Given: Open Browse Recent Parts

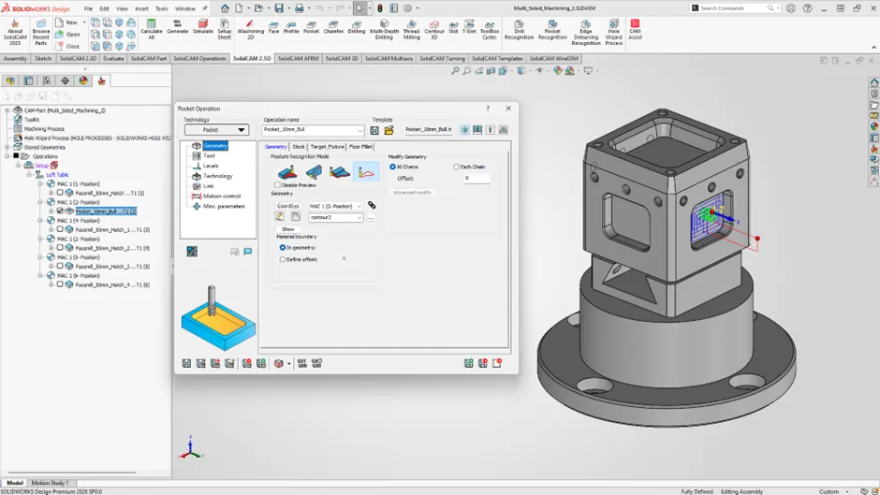Looking at the screenshot, I should click(x=41, y=32).
